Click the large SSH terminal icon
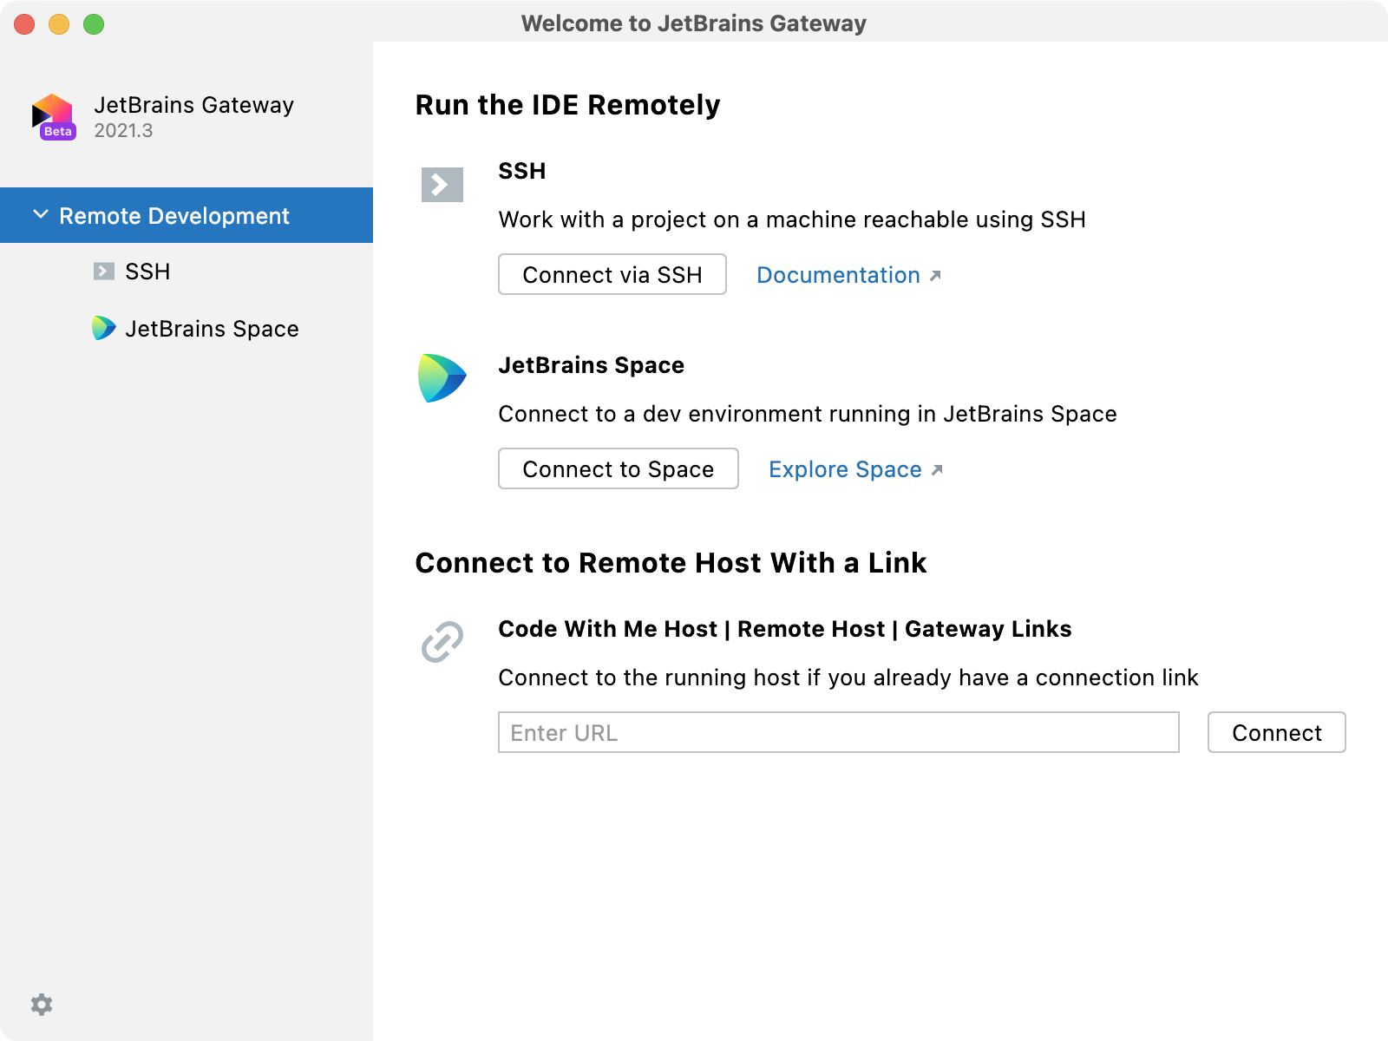 pyautogui.click(x=442, y=184)
